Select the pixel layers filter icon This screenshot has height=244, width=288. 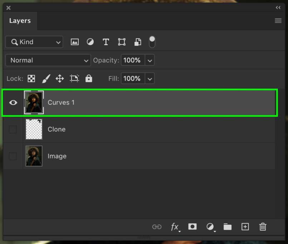pyautogui.click(x=74, y=42)
